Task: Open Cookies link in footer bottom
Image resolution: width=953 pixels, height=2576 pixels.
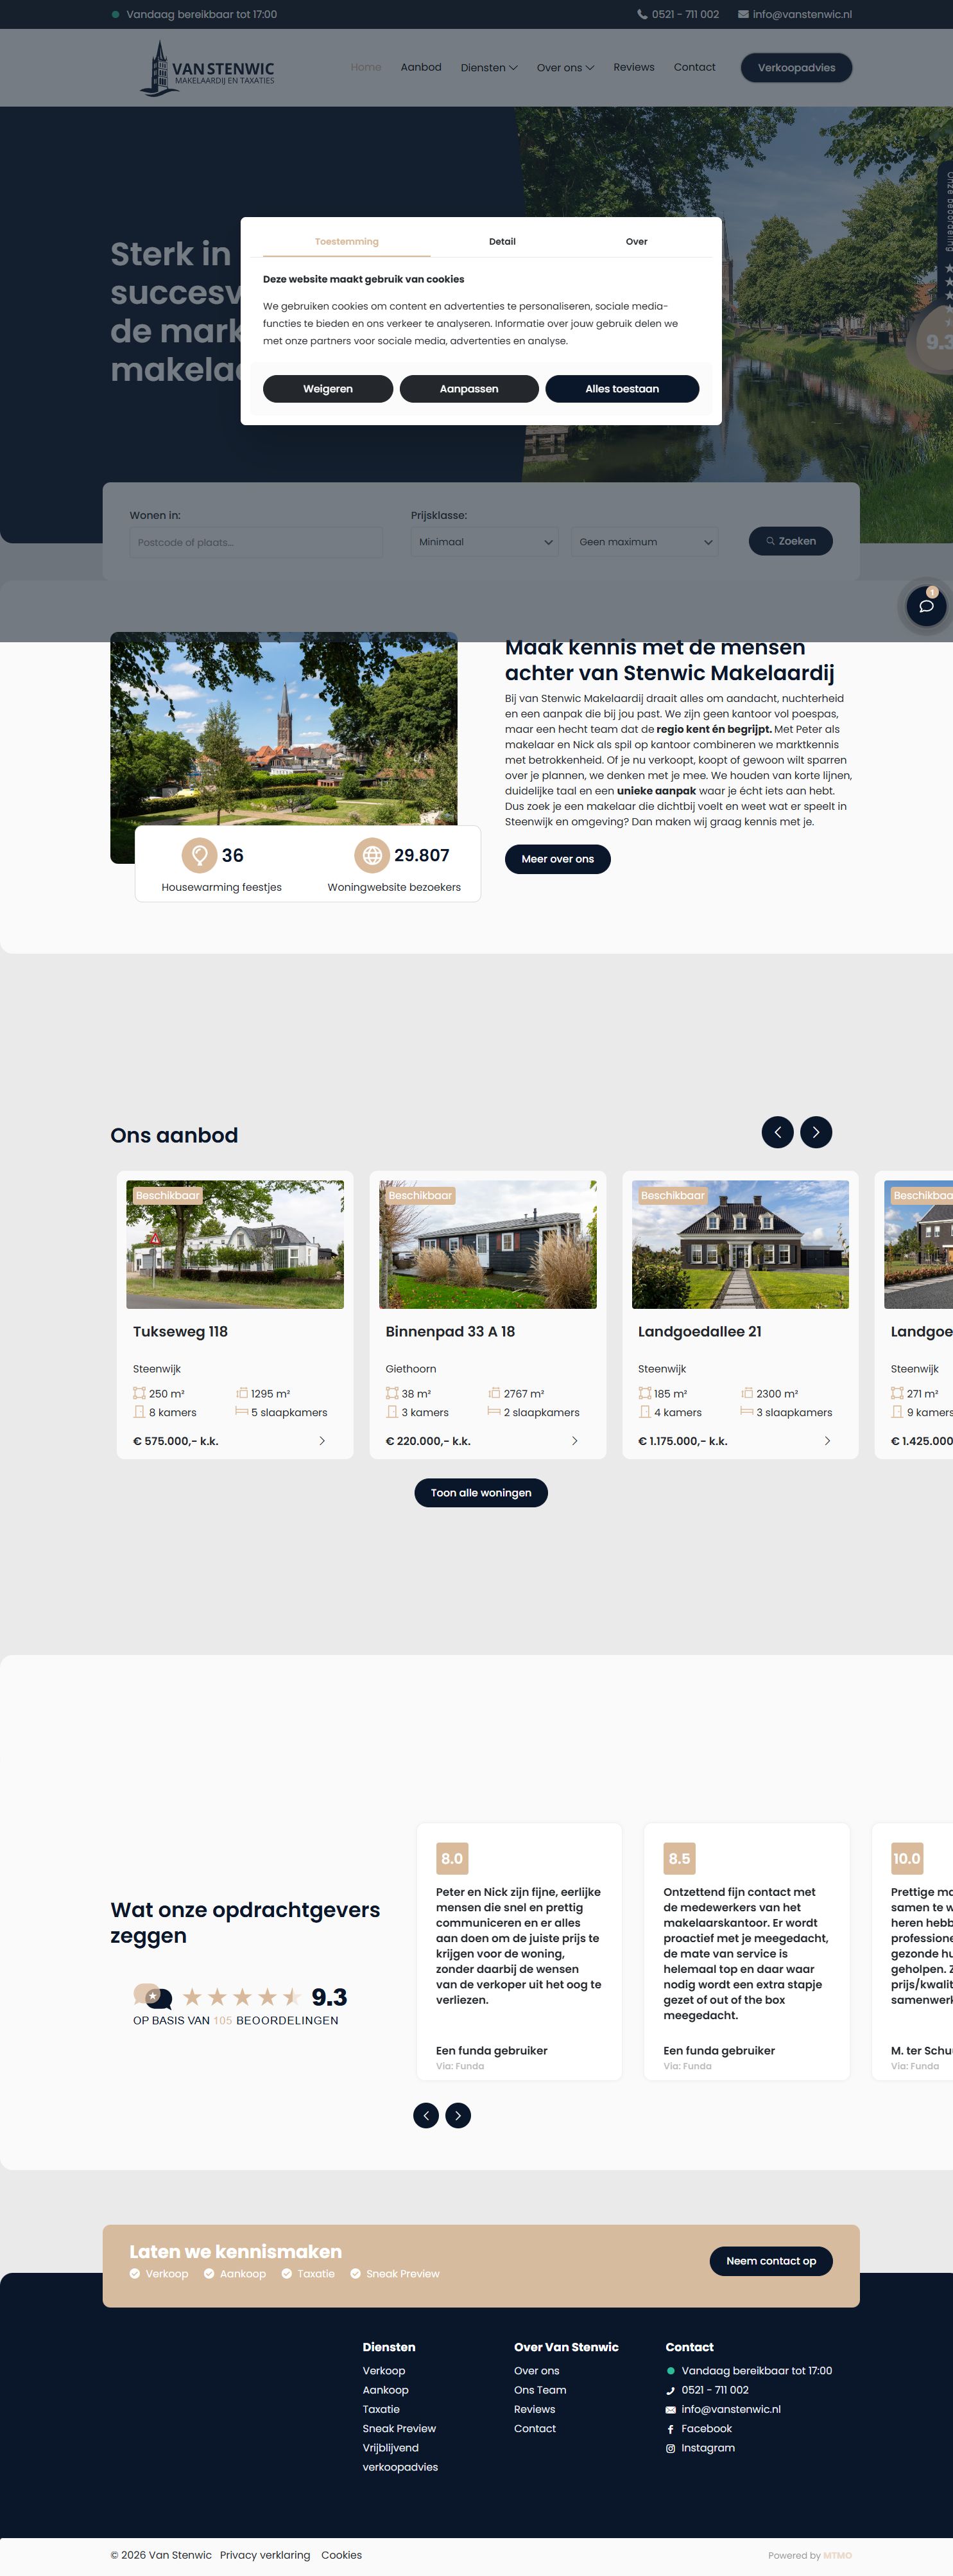Action: pyautogui.click(x=341, y=2555)
